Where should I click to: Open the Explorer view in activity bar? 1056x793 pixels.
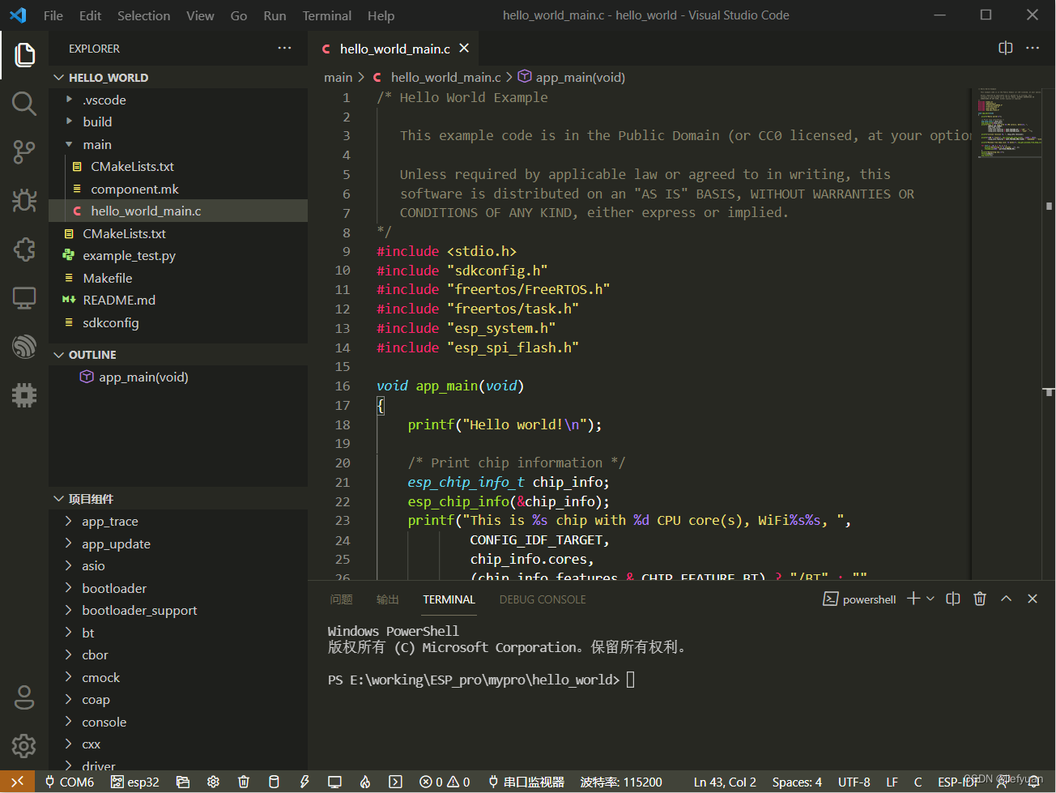24,55
